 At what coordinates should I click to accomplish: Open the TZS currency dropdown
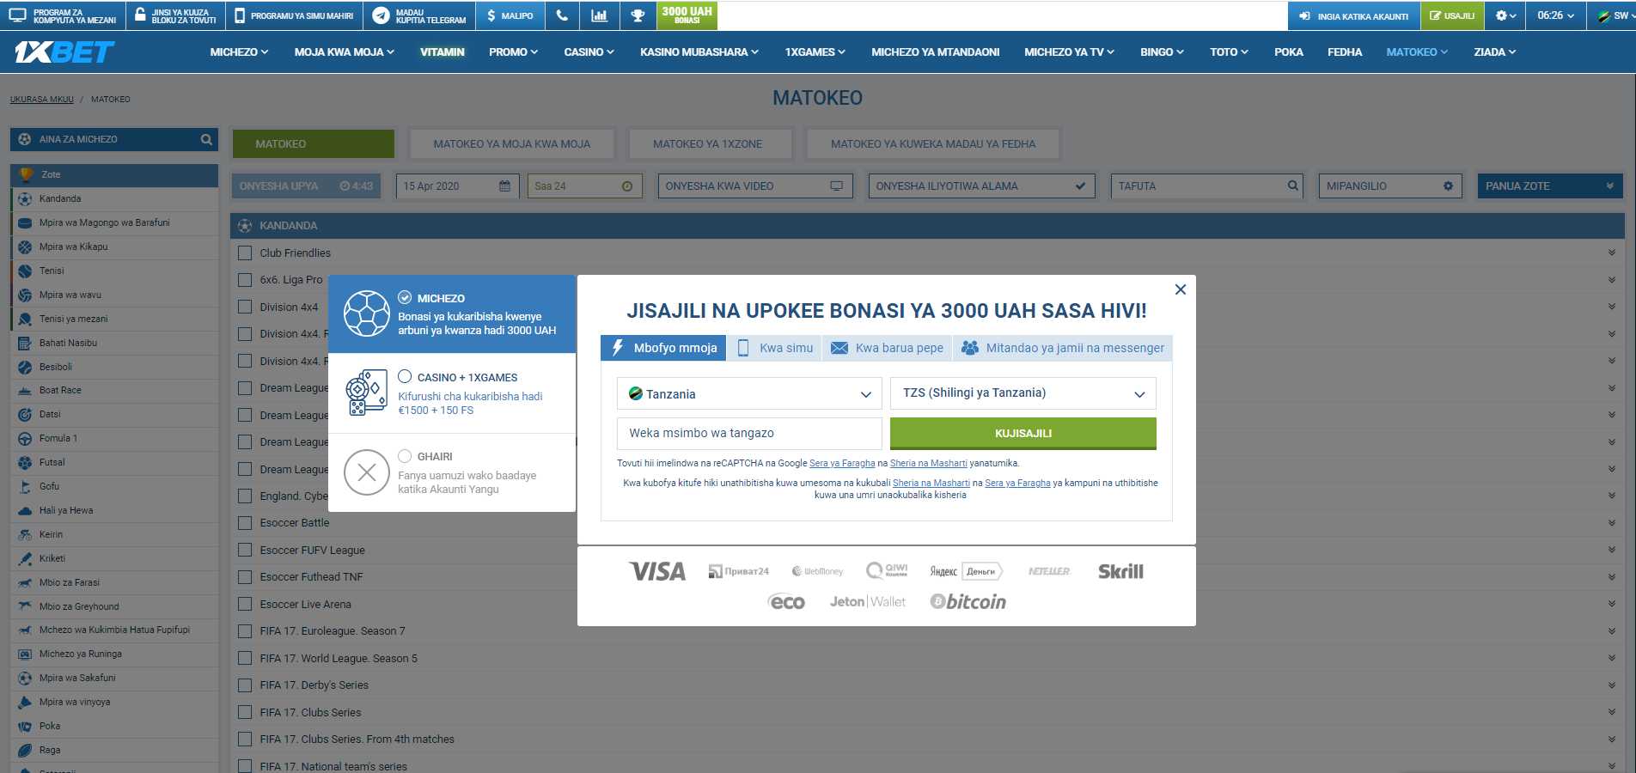click(1023, 393)
